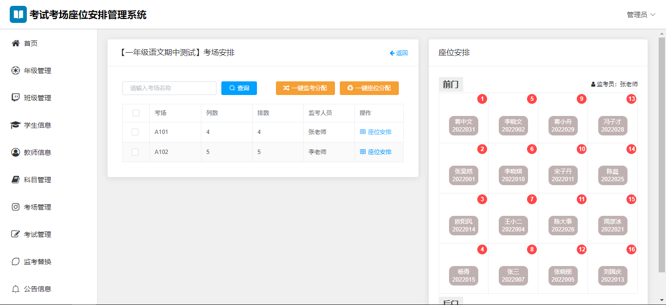666x305 pixels.
Task: Click the 年级管理 sidebar icon
Action: (15, 71)
